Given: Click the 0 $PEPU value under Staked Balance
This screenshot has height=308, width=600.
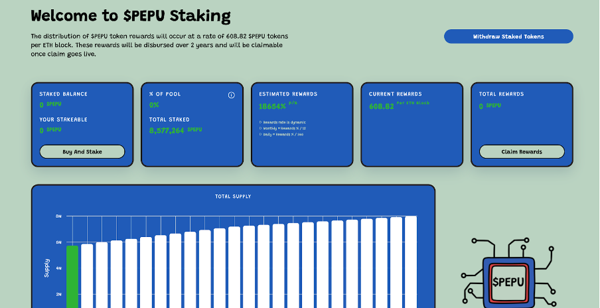Looking at the screenshot, I should click(x=50, y=104).
